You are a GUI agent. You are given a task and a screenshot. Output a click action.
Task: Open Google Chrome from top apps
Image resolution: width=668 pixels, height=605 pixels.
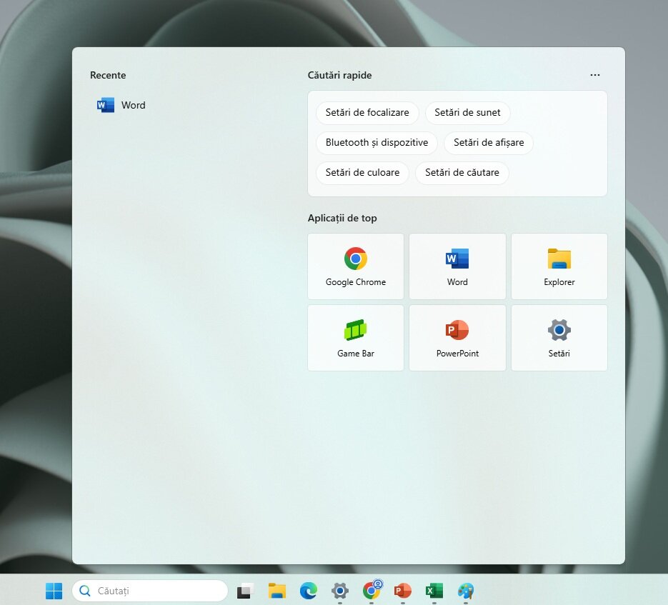355,266
